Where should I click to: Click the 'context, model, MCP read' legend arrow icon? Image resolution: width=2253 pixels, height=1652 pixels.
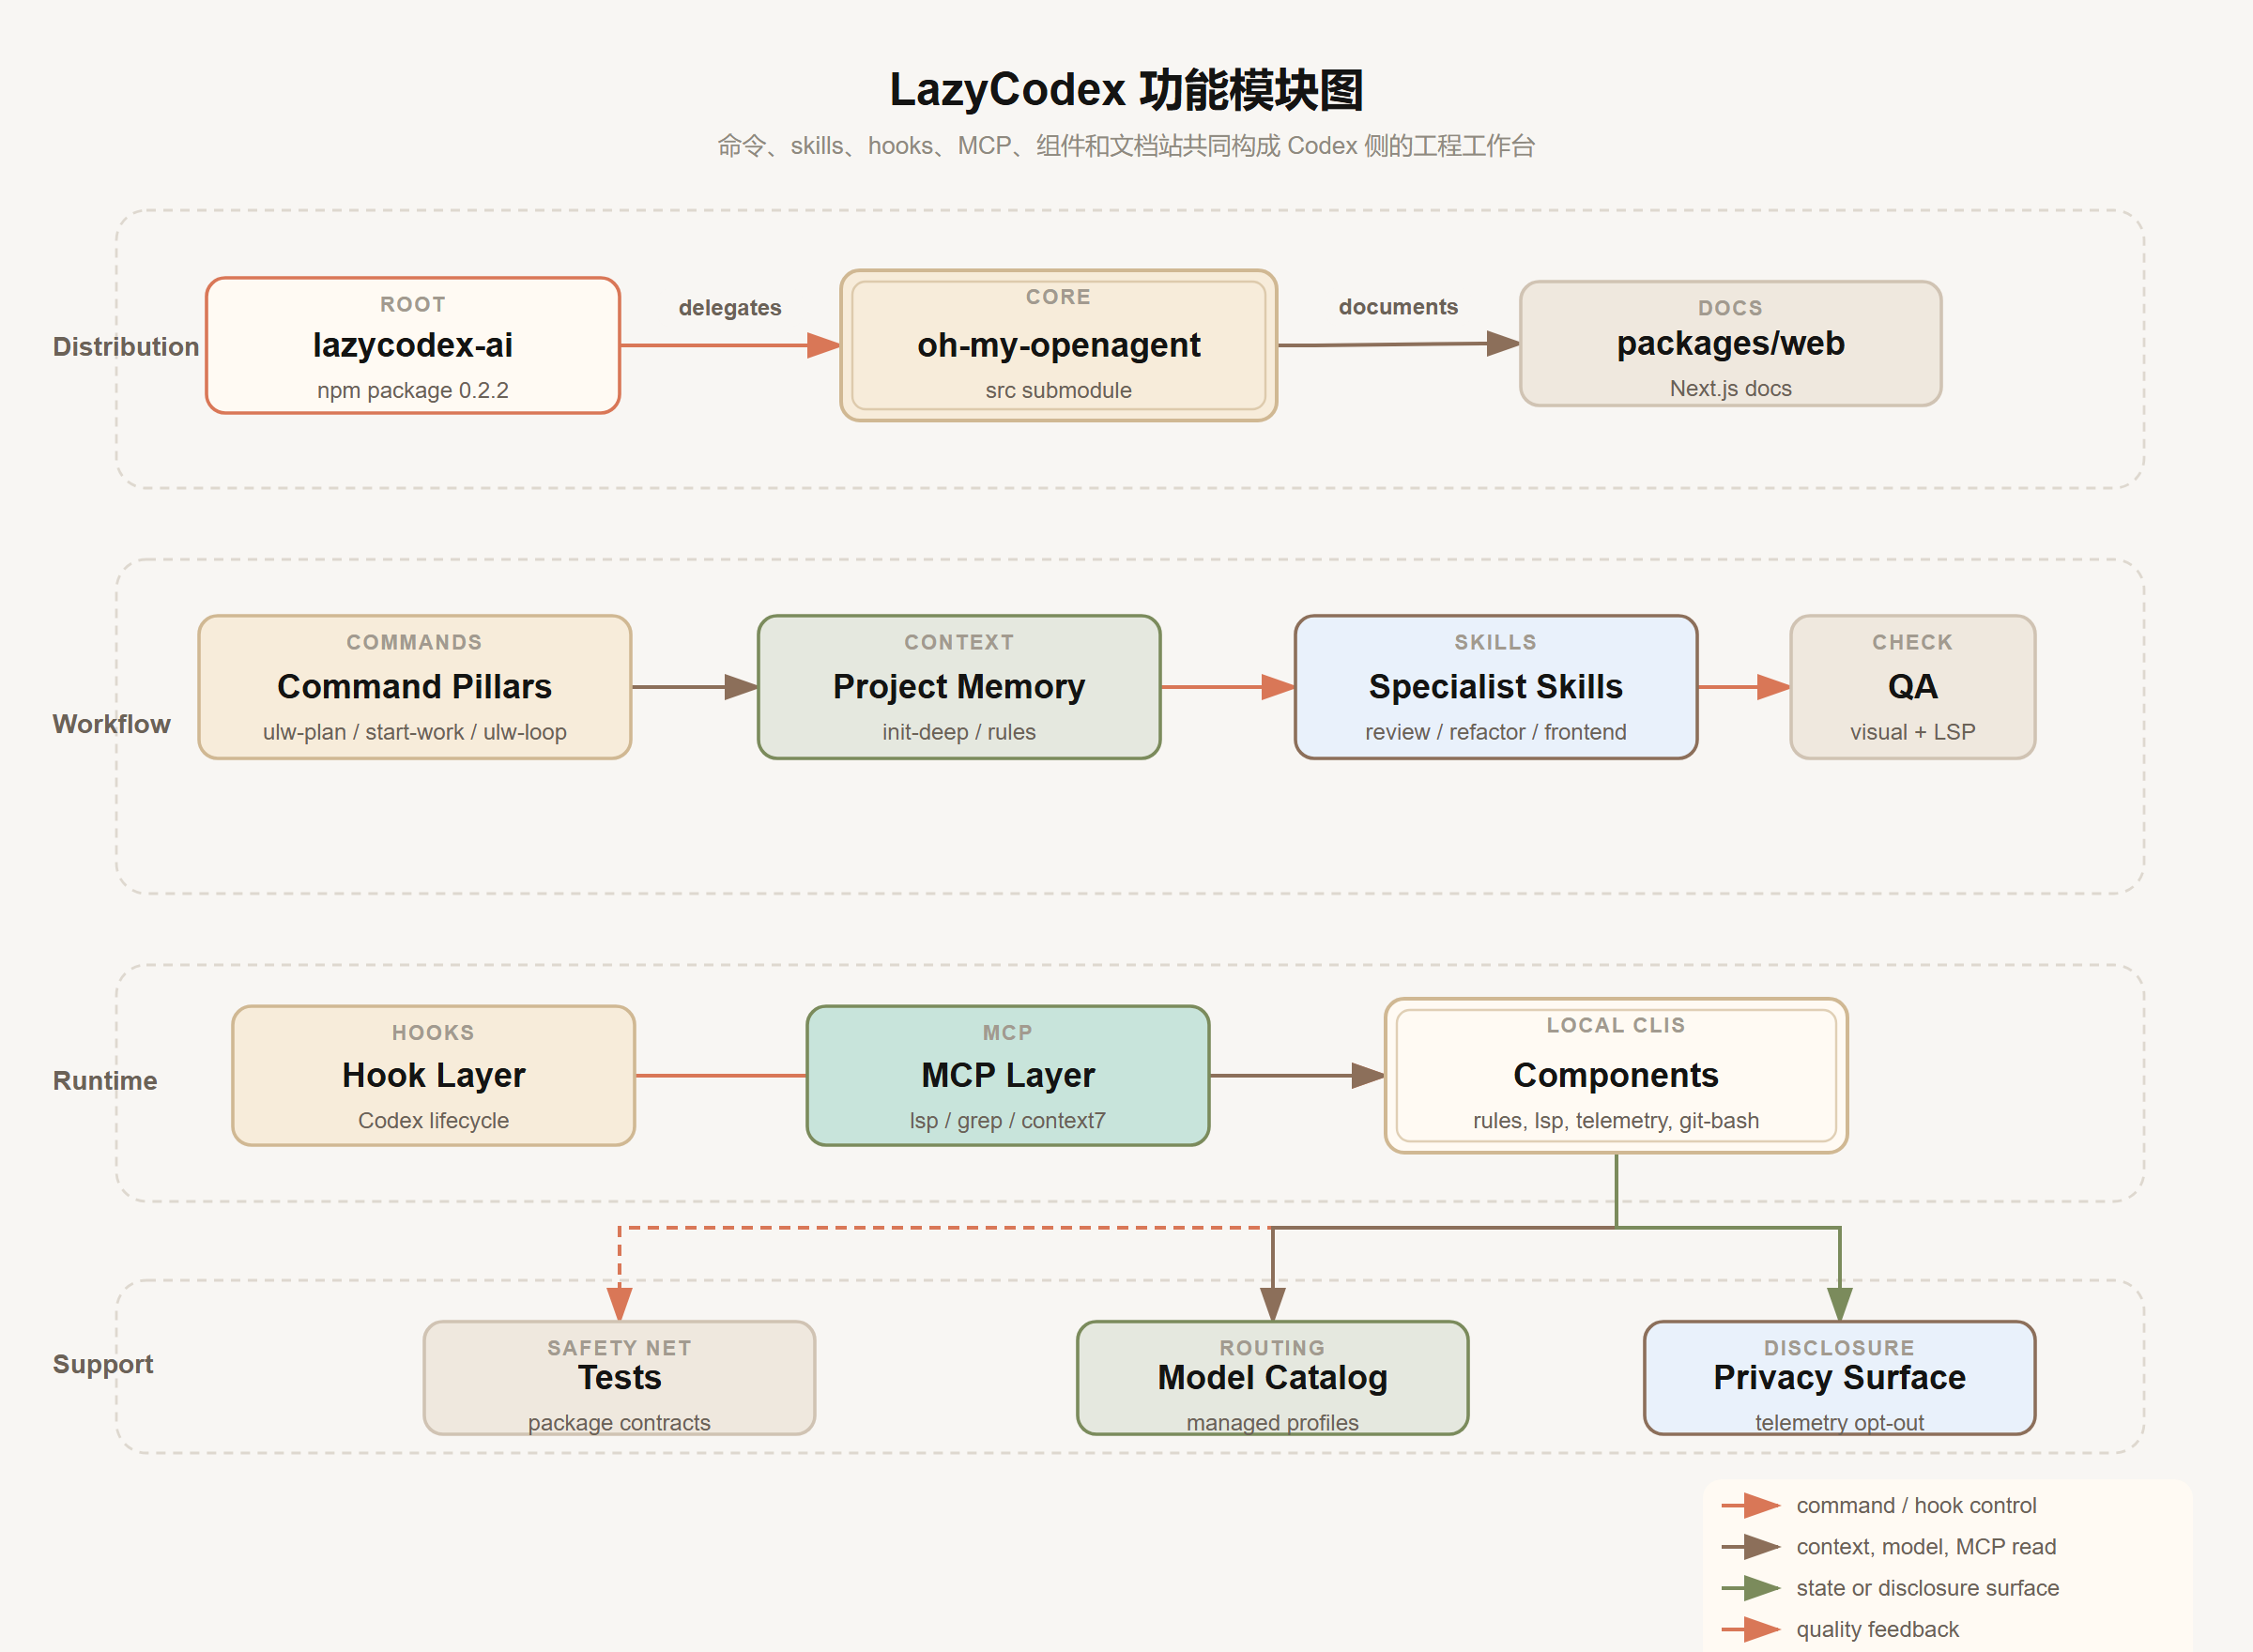[x=1750, y=1547]
